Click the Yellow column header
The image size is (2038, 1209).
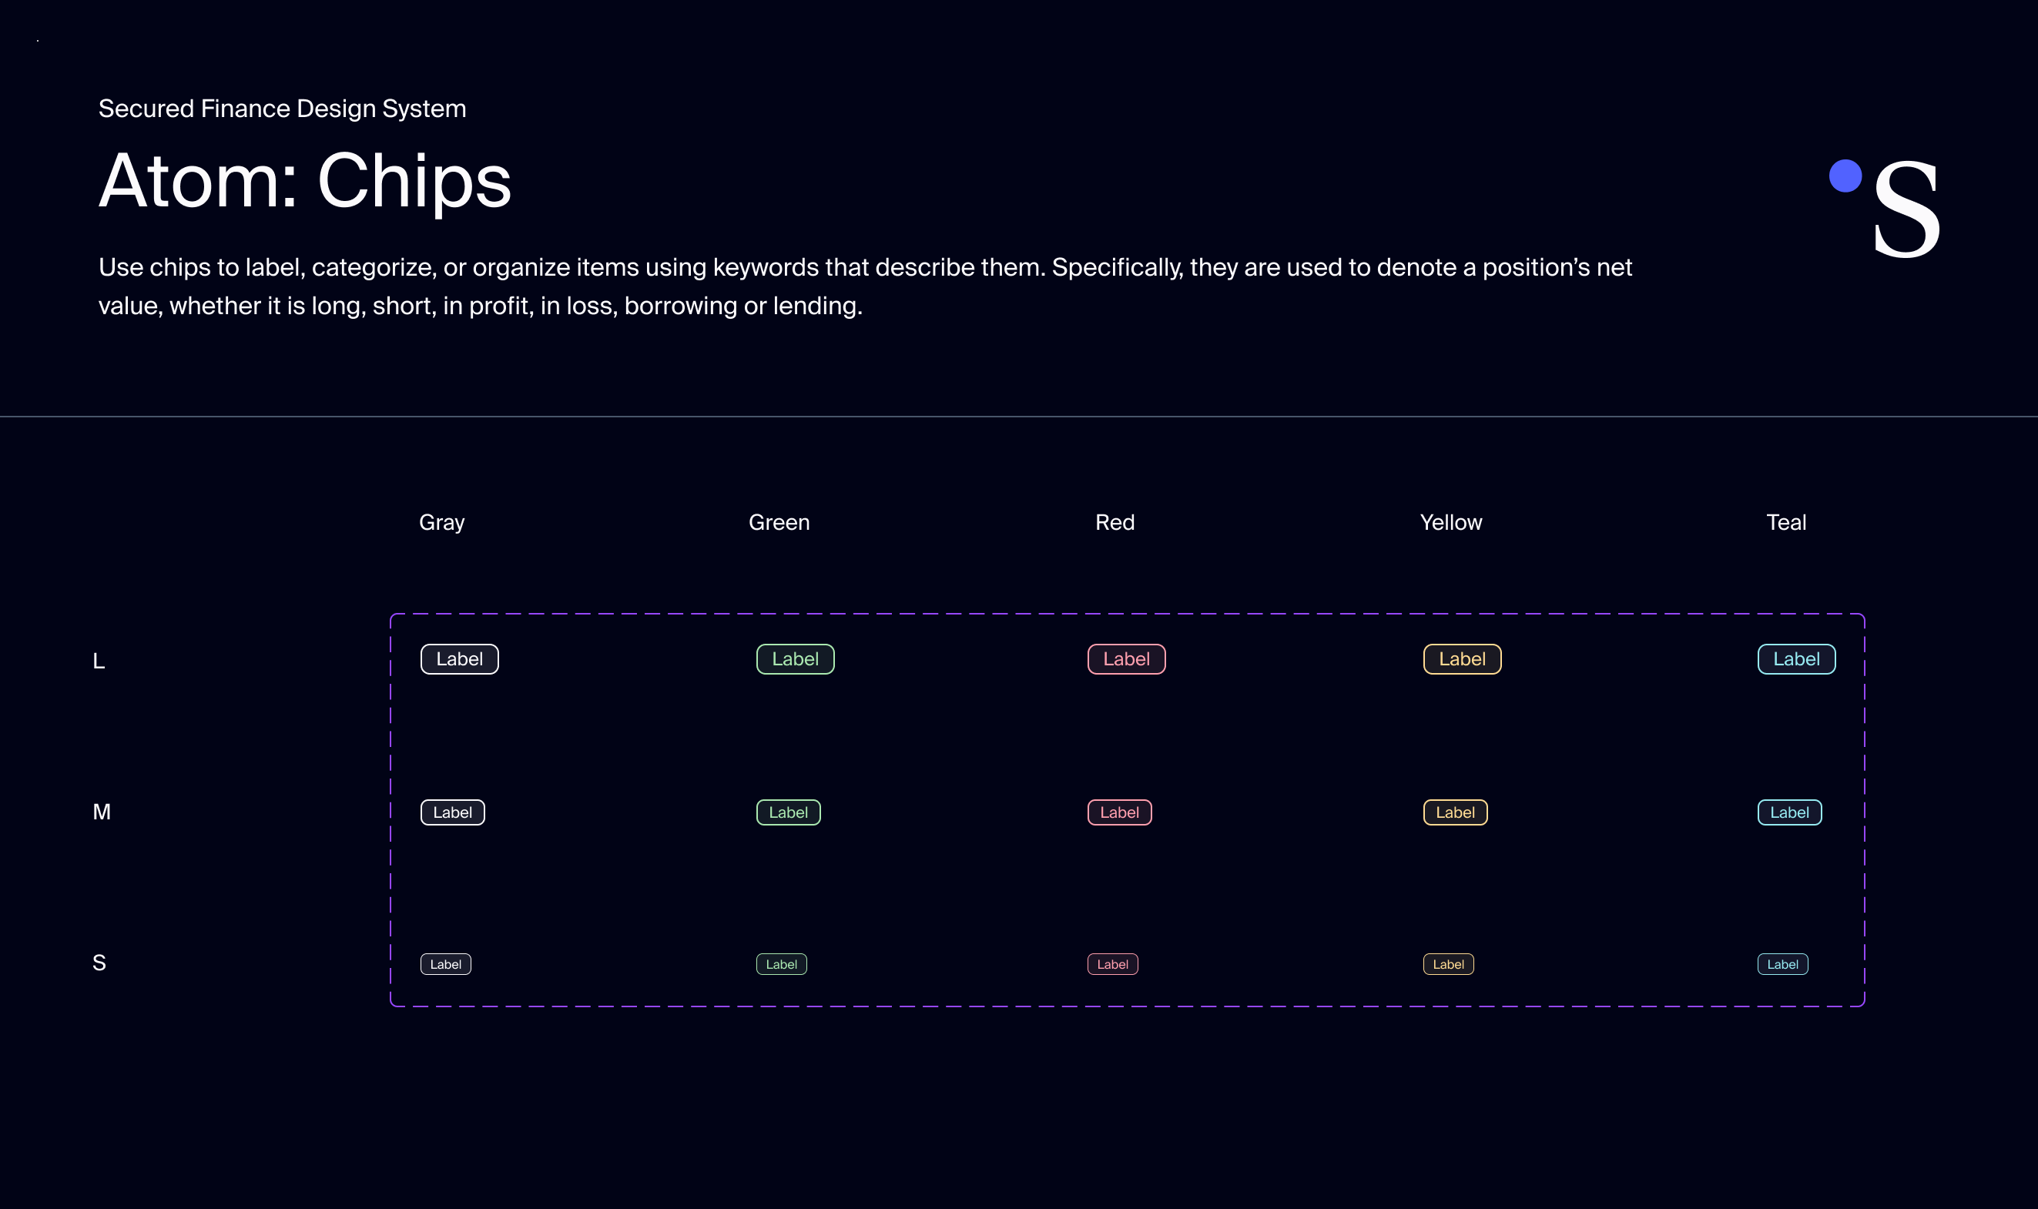click(x=1450, y=522)
